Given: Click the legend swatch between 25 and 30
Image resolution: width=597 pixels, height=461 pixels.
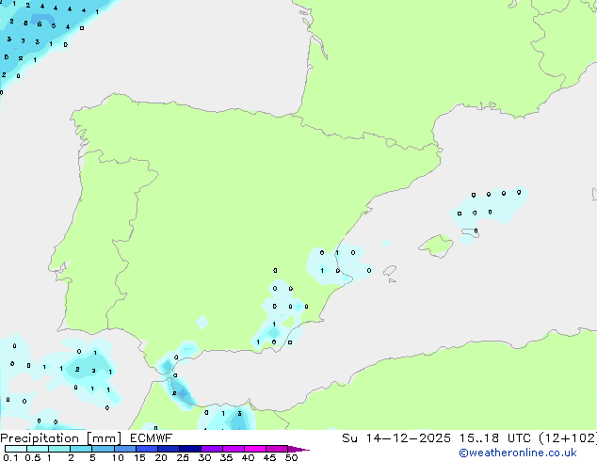Looking at the screenshot, I should pyautogui.click(x=189, y=449).
